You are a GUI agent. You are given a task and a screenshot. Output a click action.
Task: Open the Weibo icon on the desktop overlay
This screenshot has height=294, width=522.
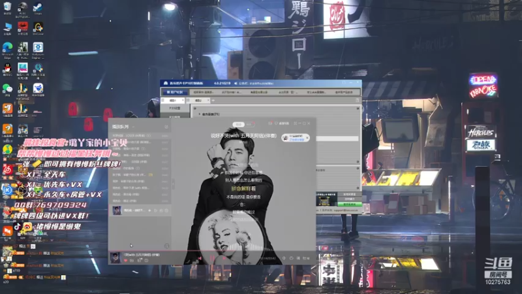(28, 227)
